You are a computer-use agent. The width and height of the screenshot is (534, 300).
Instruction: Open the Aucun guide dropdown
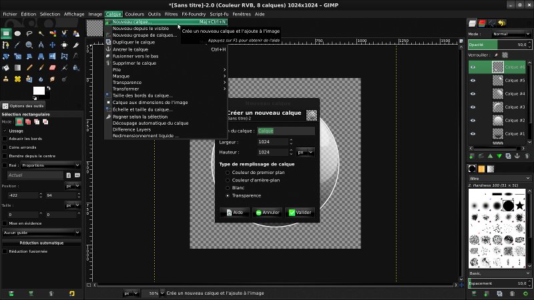tap(41, 233)
